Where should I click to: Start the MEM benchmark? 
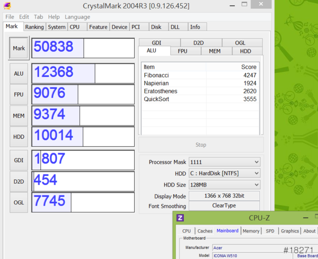pos(19,115)
